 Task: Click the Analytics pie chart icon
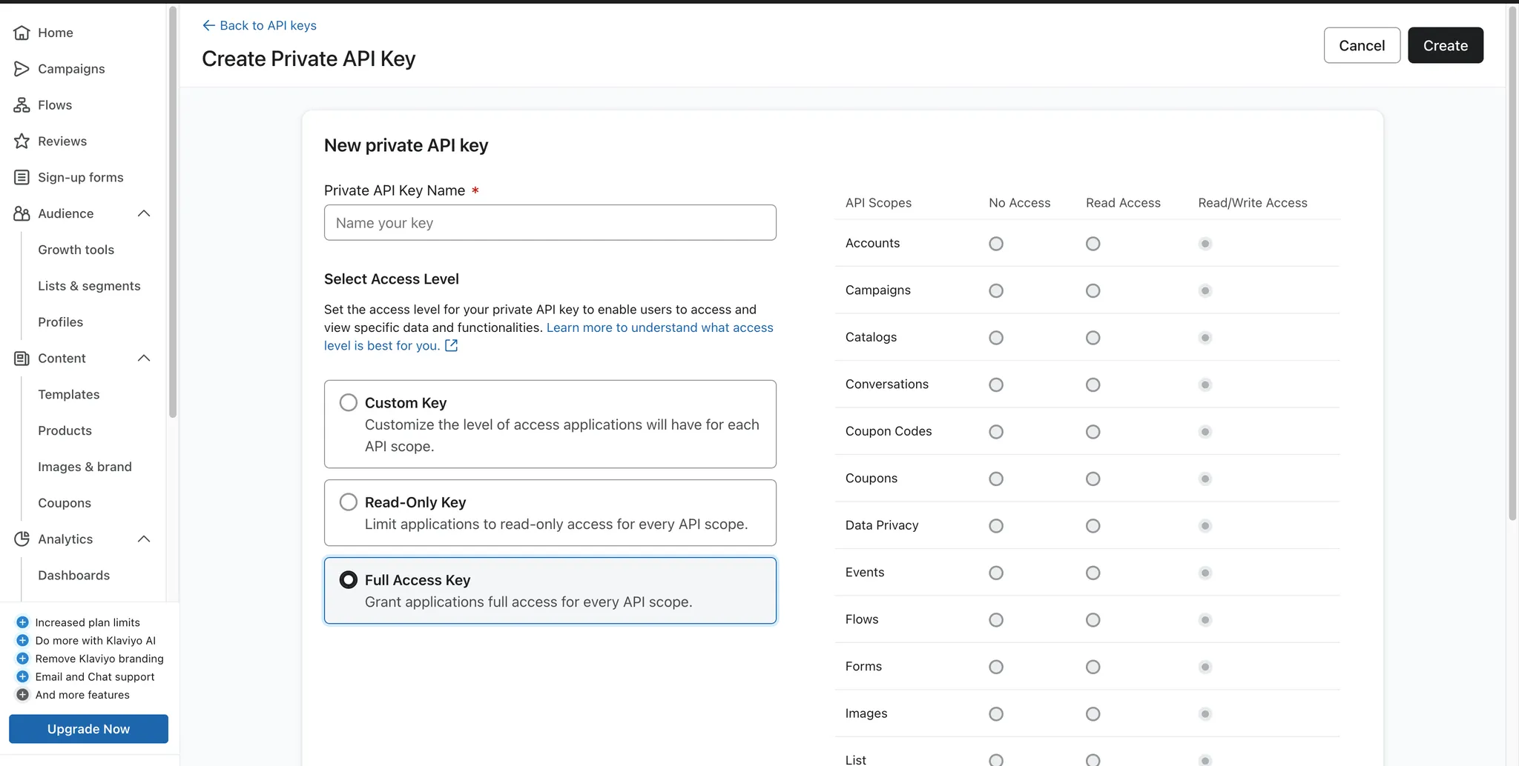[22, 539]
